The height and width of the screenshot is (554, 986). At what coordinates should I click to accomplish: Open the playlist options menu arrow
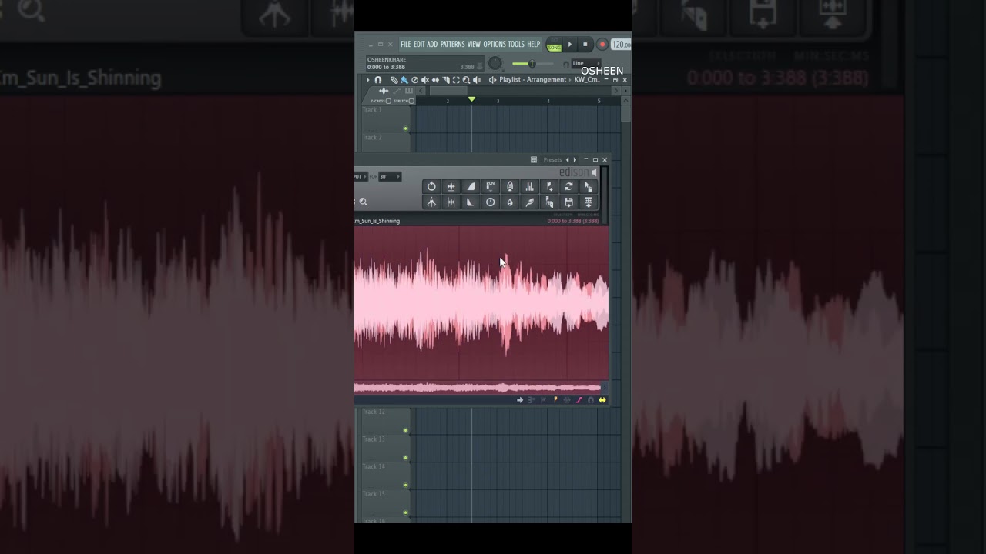(367, 80)
